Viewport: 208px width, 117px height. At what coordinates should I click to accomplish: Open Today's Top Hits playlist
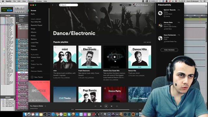click(36, 64)
